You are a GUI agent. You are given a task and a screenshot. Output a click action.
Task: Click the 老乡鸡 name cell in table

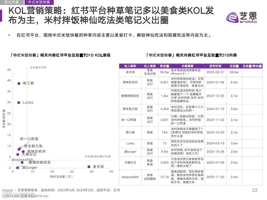point(130,72)
